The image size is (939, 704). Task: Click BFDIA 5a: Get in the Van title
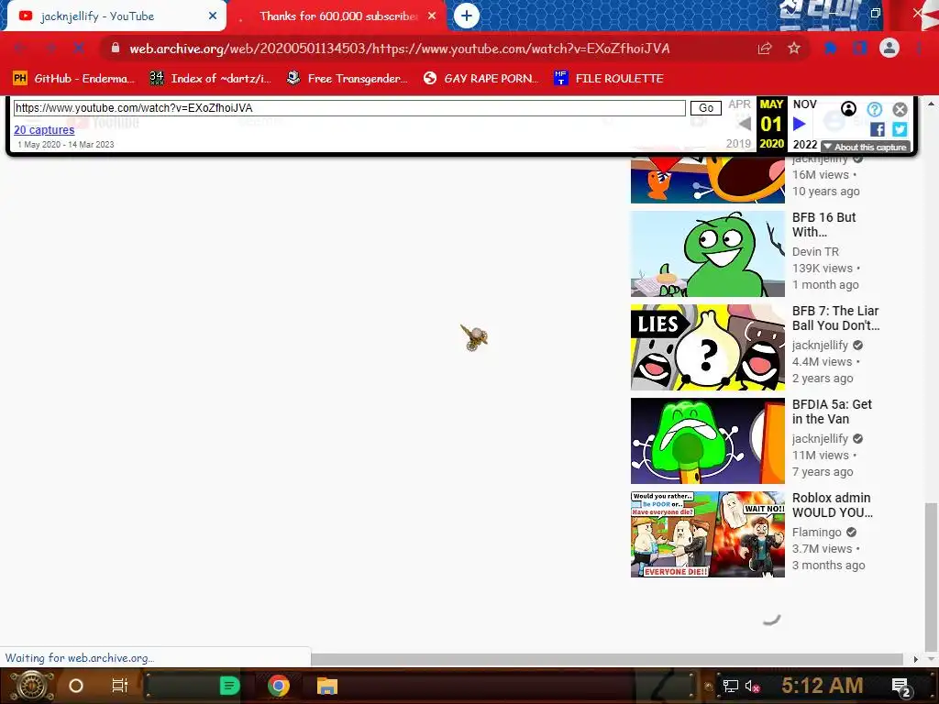[833, 412]
